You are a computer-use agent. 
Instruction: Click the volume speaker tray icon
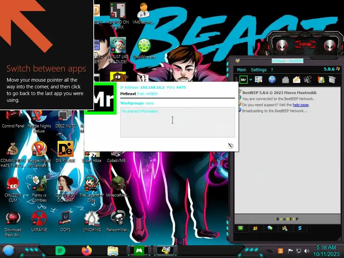(x=307, y=251)
